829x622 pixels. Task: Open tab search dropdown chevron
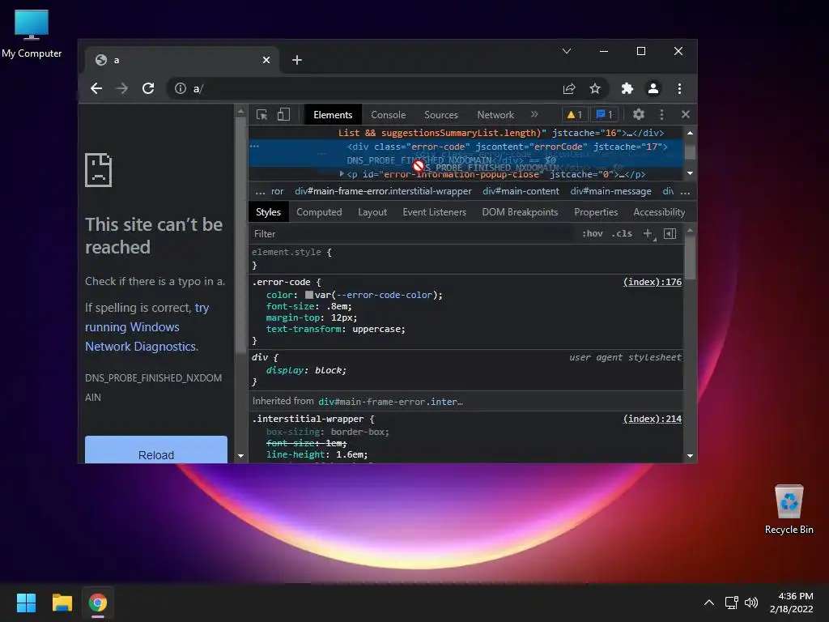[x=566, y=51]
